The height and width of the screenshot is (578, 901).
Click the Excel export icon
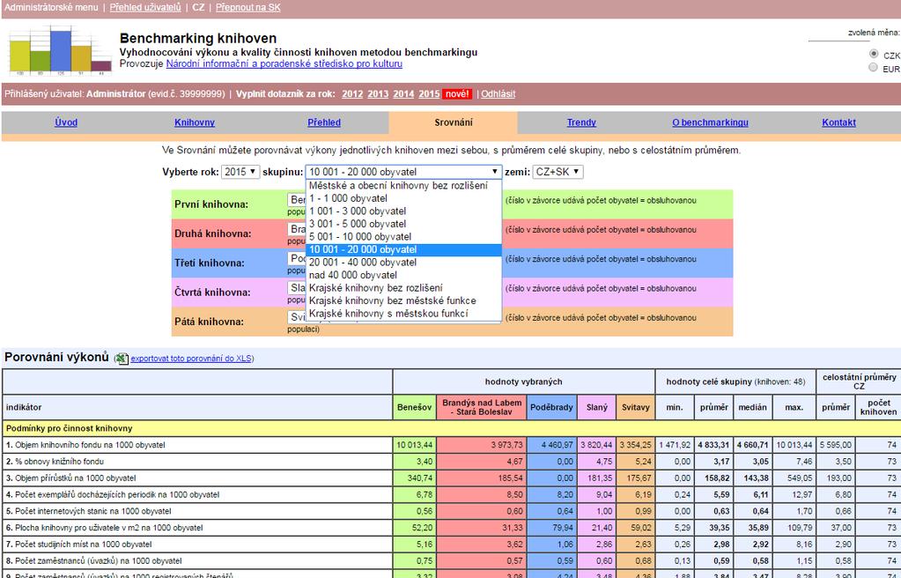point(122,359)
